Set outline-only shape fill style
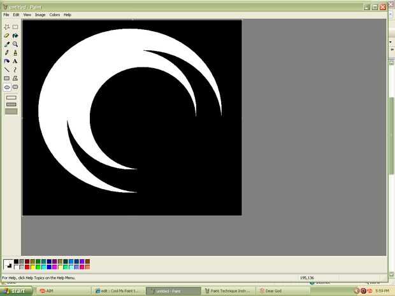The image size is (395, 296). pos(11,97)
